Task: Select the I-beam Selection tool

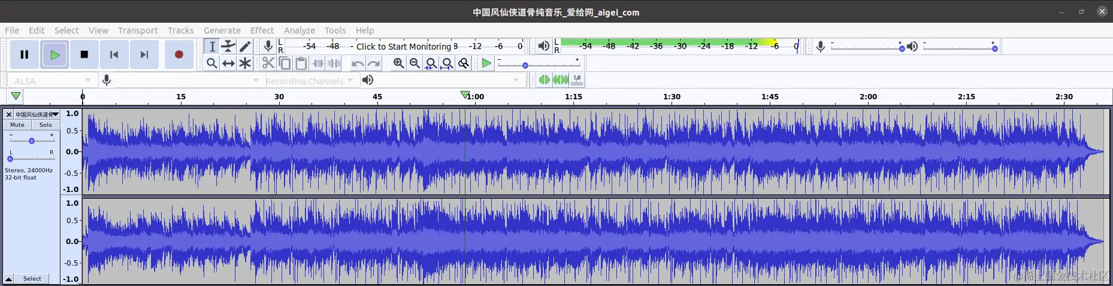Action: pos(212,46)
